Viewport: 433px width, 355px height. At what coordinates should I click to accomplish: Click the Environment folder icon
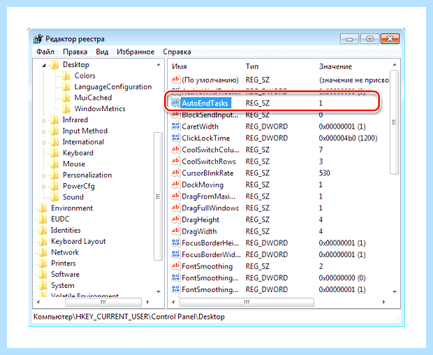(43, 208)
